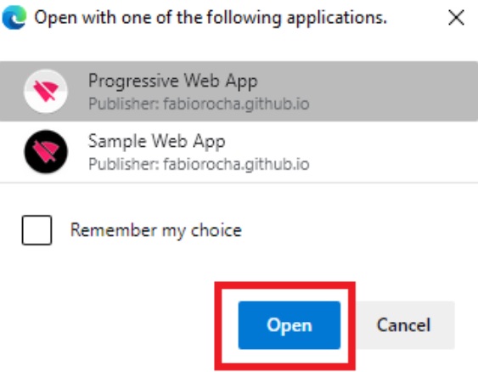This screenshot has width=478, height=372.
Task: Tick the Remember my choice checkbox
Action: pyautogui.click(x=37, y=230)
